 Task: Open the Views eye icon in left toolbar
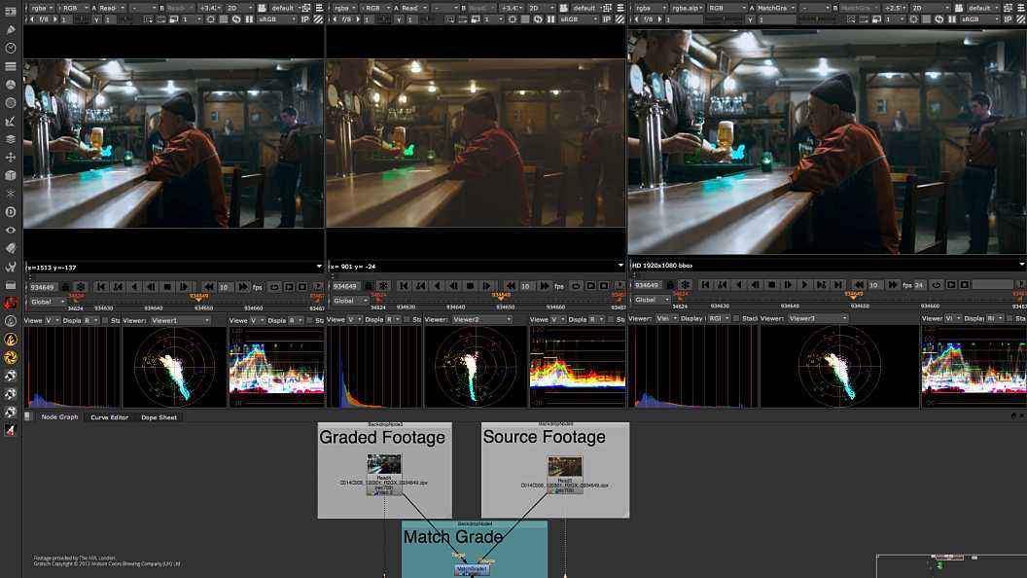pos(11,230)
